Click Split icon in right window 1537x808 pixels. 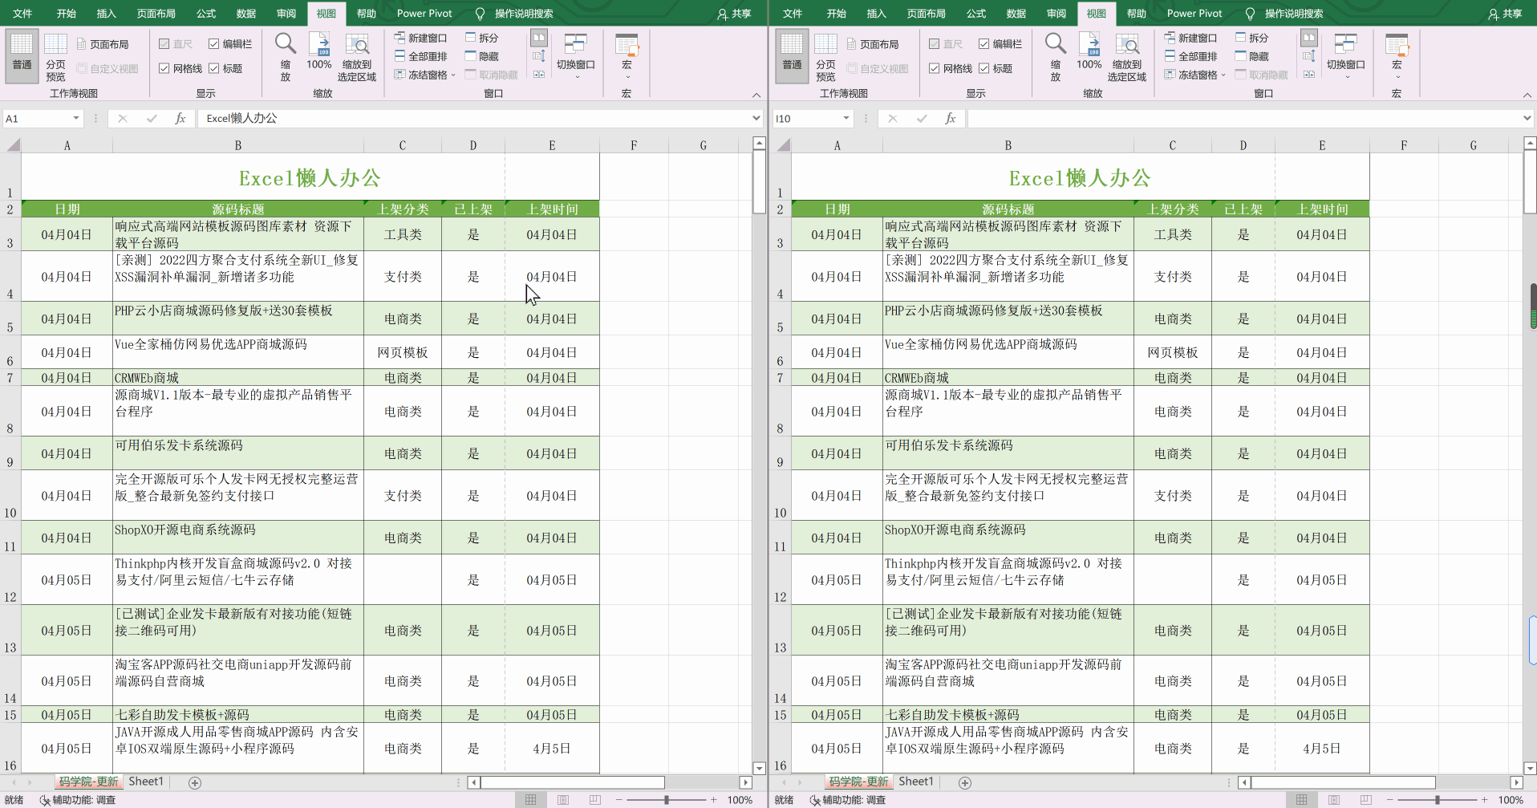pyautogui.click(x=1241, y=38)
